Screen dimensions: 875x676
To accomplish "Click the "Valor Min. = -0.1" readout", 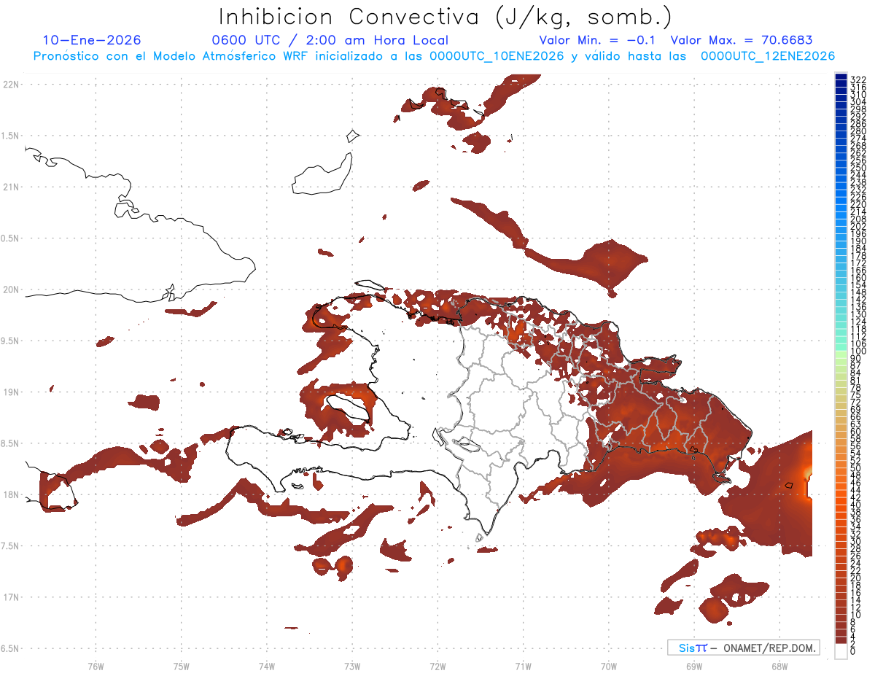I will pos(599,40).
